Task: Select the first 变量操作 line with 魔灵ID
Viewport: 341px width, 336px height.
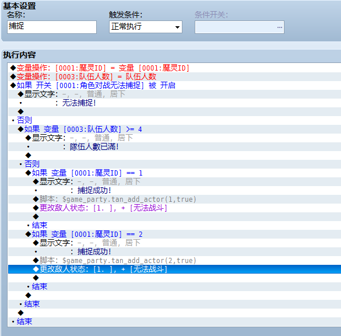Action: pos(174,68)
